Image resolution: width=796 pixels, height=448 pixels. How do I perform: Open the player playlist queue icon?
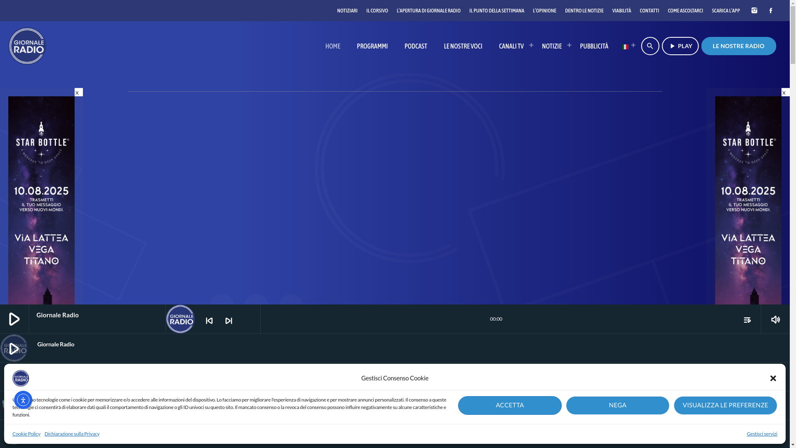point(747,320)
